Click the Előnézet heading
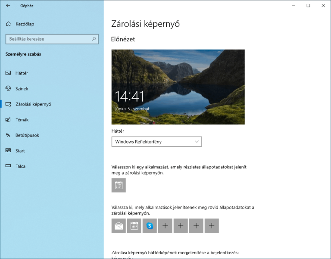 (123, 39)
